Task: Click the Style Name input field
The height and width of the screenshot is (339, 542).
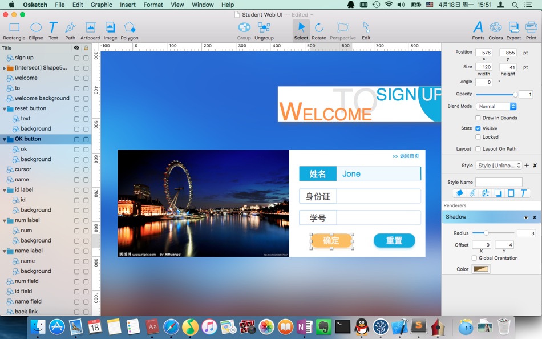Action: (499, 182)
